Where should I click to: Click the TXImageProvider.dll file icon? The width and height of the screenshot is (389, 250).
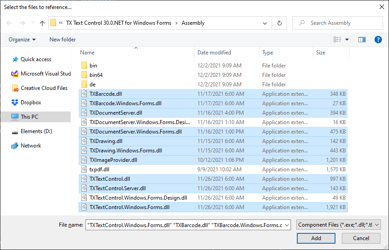tap(85, 160)
